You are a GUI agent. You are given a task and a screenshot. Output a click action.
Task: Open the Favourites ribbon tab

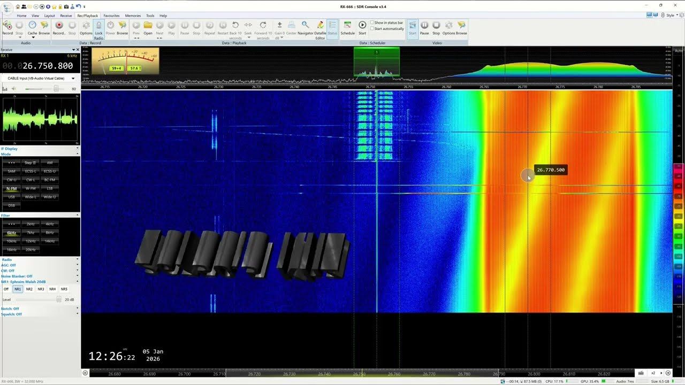(111, 16)
